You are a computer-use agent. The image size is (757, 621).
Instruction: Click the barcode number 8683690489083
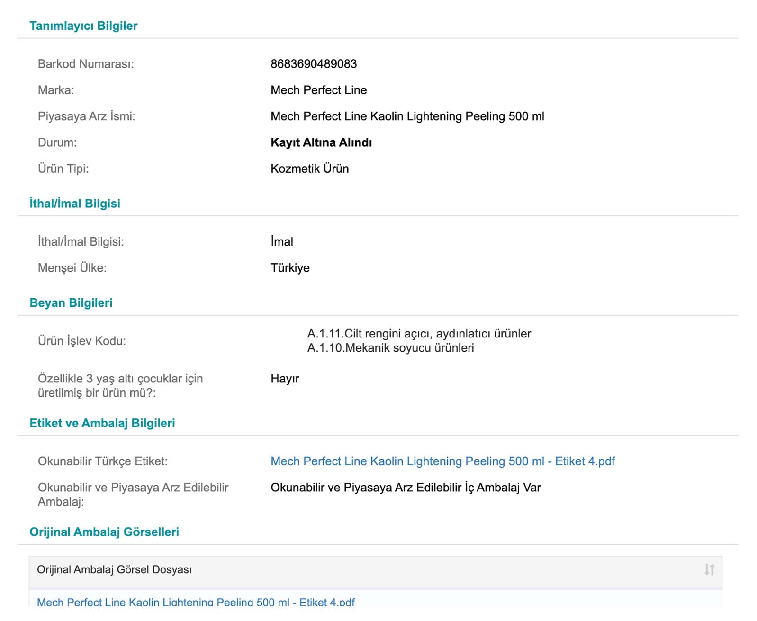314,64
